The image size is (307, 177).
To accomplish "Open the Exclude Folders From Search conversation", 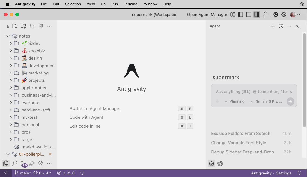I will 240,134.
